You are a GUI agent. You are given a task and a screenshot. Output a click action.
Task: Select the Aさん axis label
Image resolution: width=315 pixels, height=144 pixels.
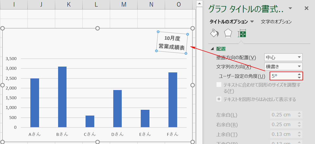(35, 134)
